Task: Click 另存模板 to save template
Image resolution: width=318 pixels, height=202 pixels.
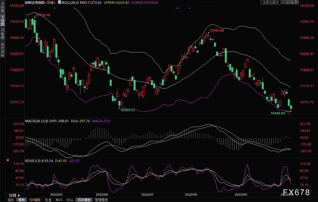Action: (84, 200)
